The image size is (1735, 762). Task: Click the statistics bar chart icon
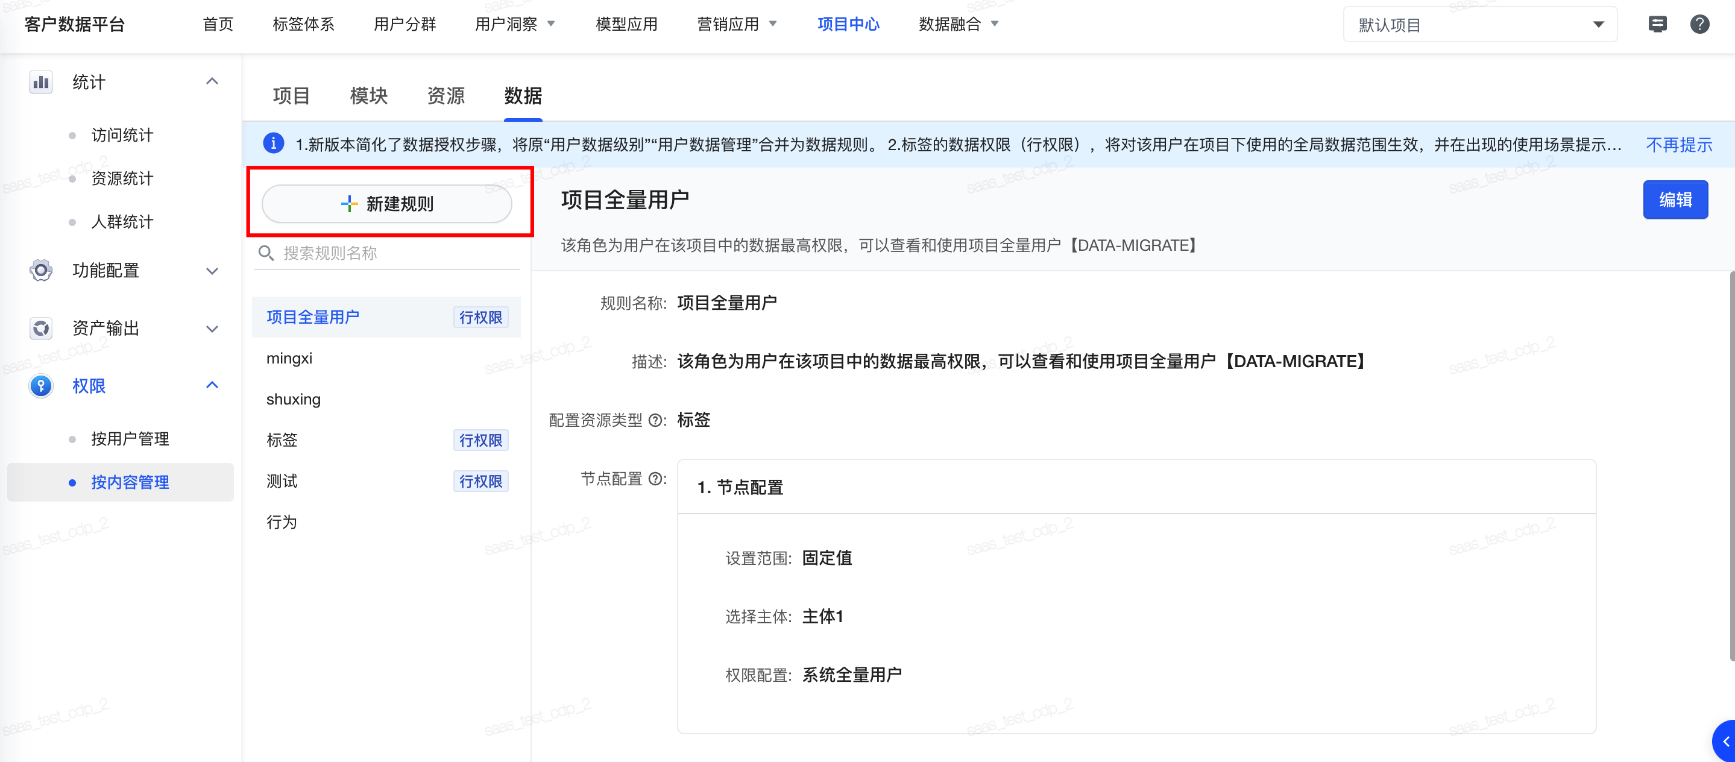41,82
